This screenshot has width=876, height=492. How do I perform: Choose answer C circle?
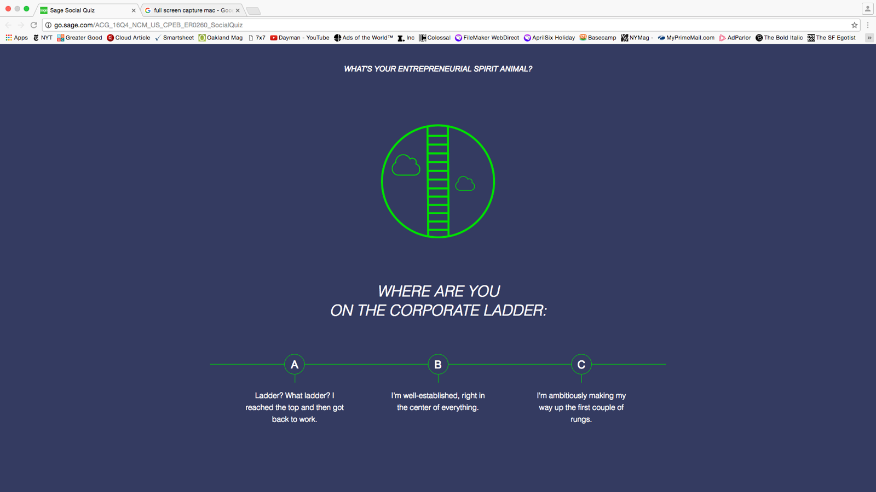tap(581, 364)
